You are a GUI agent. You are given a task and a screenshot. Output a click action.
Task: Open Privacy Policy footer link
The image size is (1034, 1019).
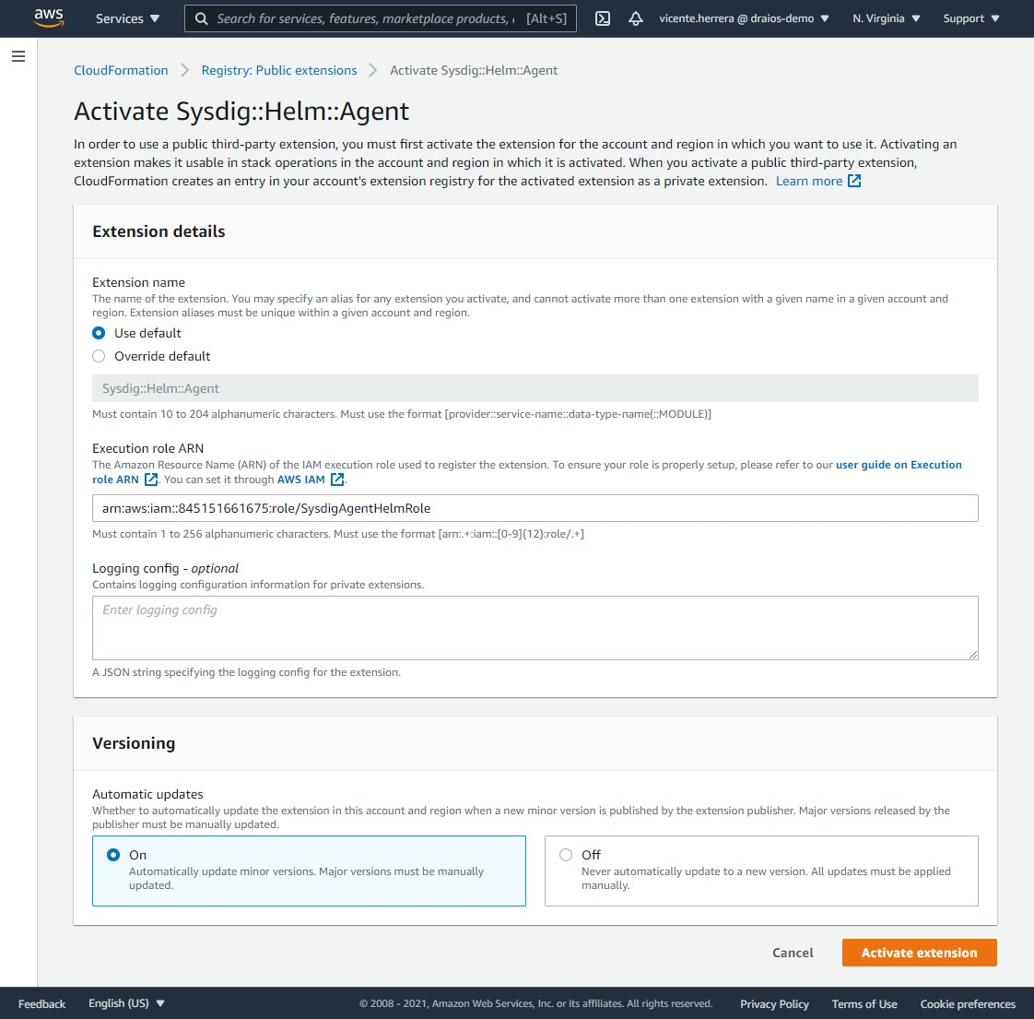coord(774,1004)
